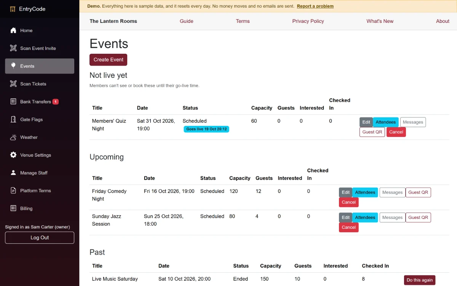The height and width of the screenshot is (286, 457).
Task: Open Guest QR for Sunday Jazz Session
Action: pos(418,217)
